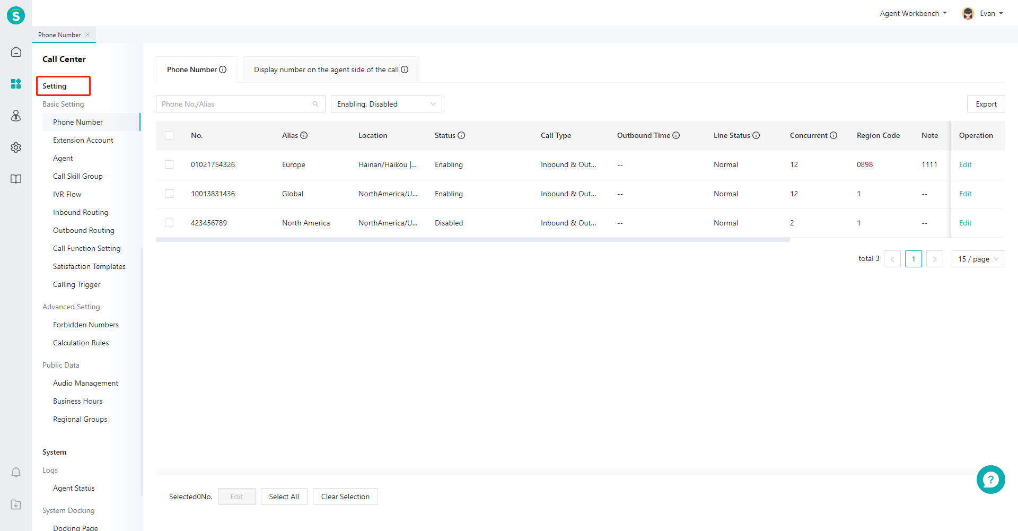Click the Setting section heading
This screenshot has width=1018, height=531.
pos(55,86)
